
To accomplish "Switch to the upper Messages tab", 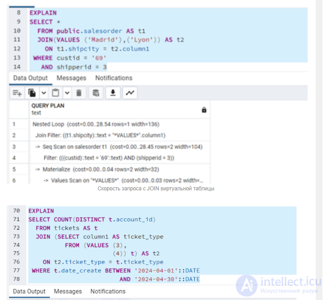I will pyautogui.click(x=71, y=78).
